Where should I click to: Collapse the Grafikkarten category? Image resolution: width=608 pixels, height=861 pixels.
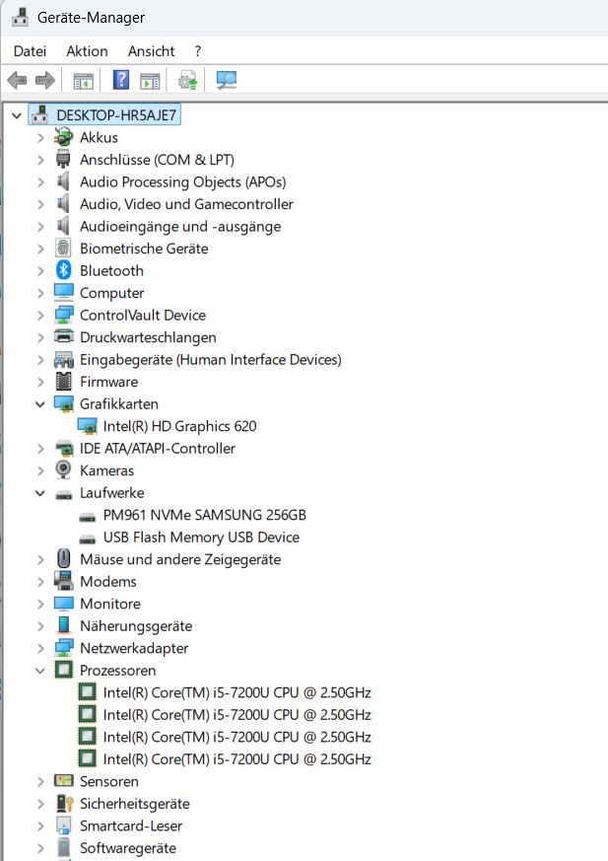(40, 404)
